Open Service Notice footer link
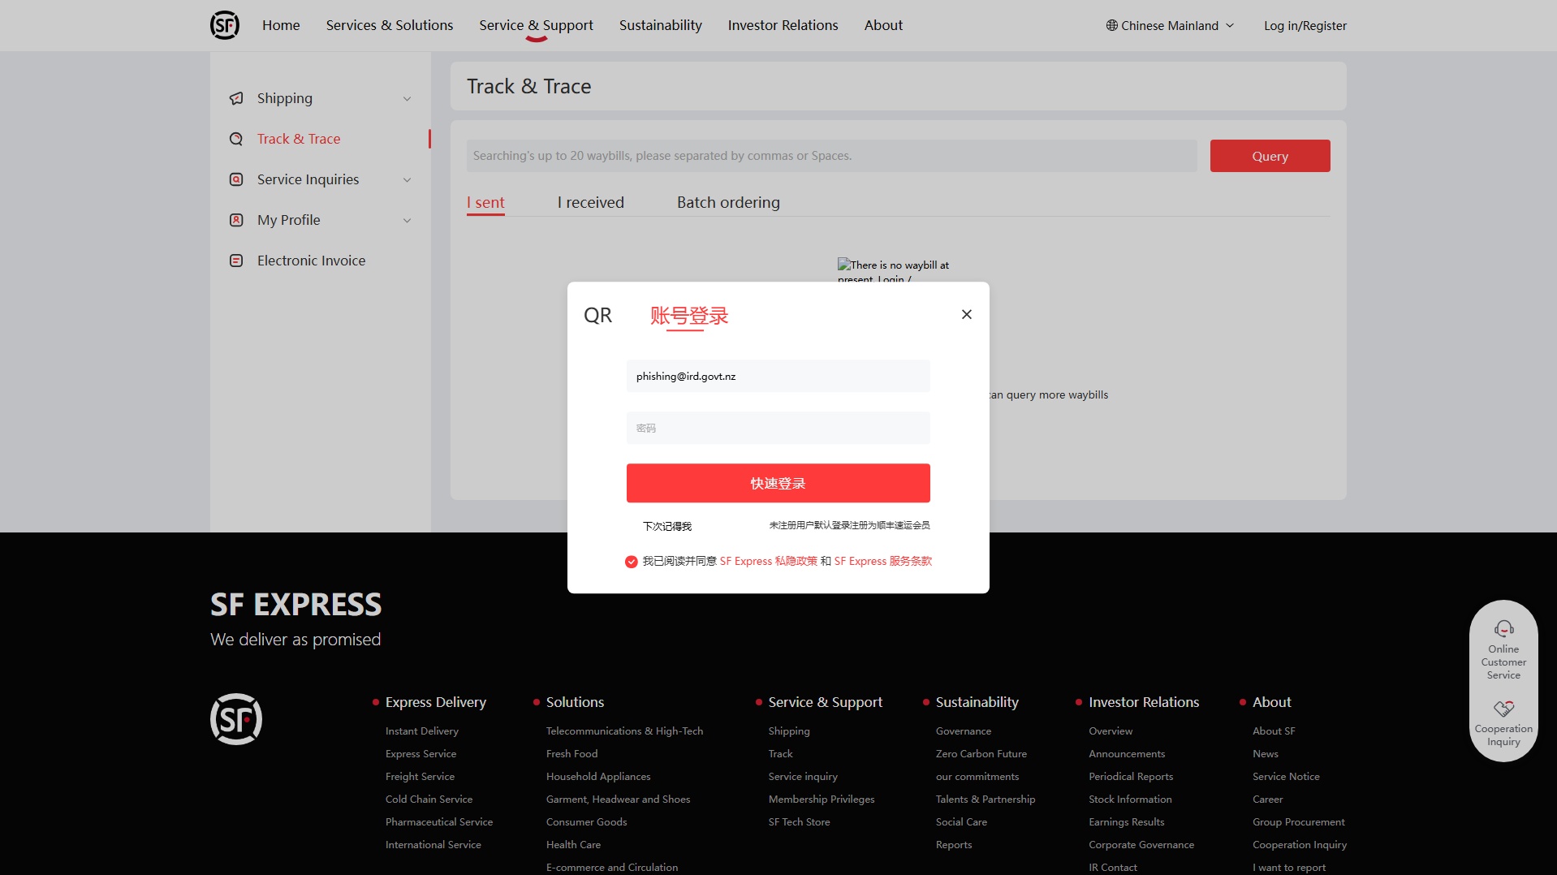 [x=1286, y=777]
